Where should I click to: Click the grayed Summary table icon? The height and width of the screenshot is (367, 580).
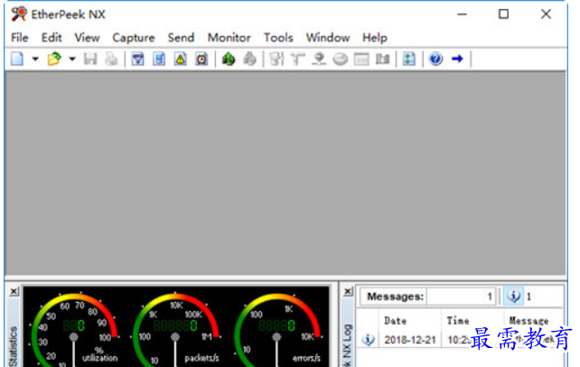click(x=361, y=59)
